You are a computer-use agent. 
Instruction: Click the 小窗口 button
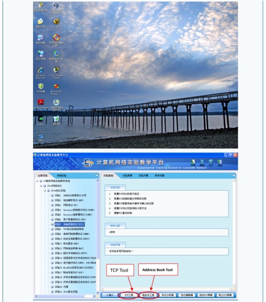[x=110, y=295]
